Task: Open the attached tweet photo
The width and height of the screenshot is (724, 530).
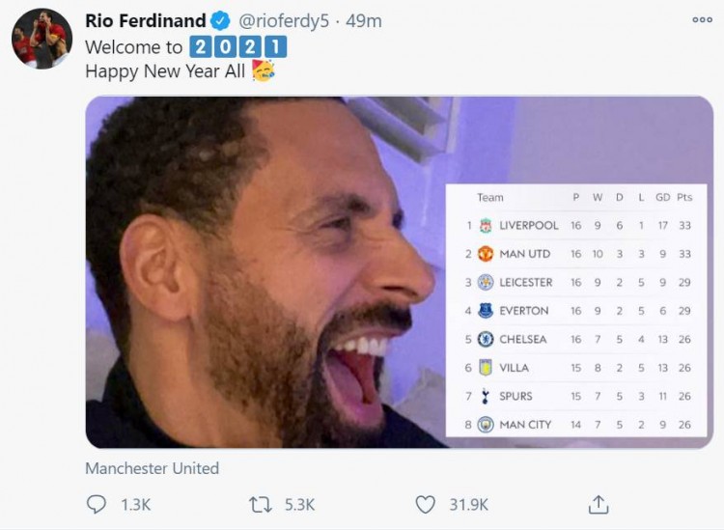Action: (400, 272)
